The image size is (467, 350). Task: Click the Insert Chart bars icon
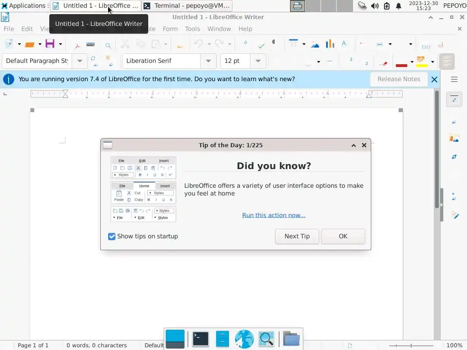330,44
